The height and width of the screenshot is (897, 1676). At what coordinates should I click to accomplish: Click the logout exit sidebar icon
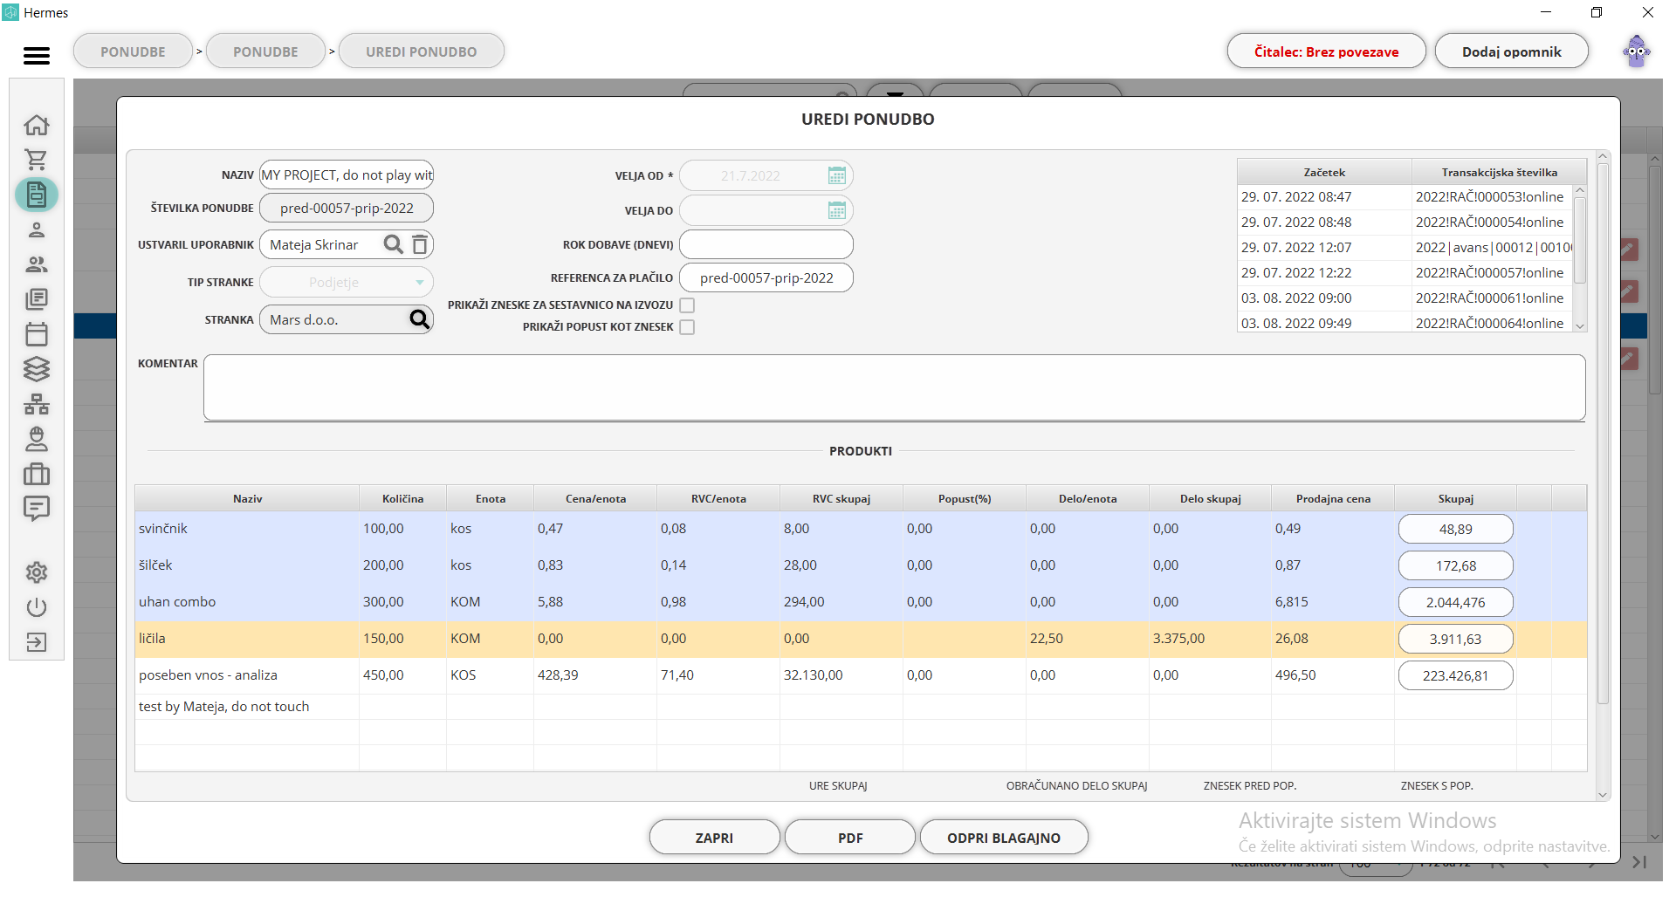[37, 642]
